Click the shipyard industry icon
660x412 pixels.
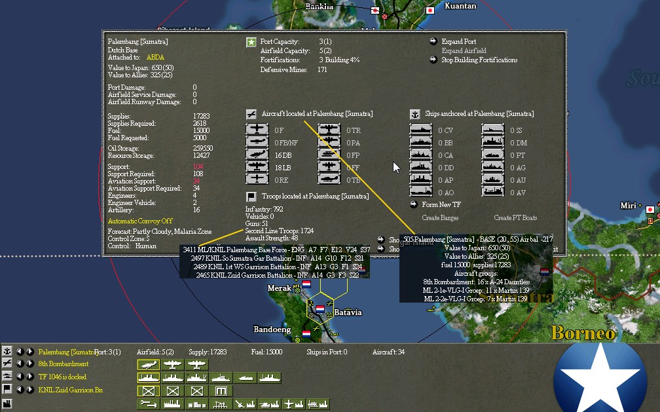(x=318, y=404)
